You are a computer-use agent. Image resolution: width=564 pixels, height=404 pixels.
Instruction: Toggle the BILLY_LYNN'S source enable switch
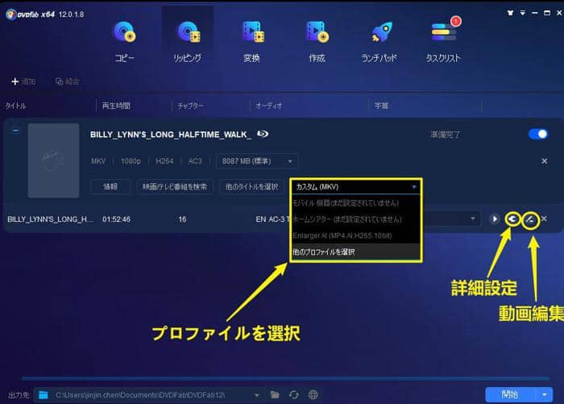tap(538, 135)
